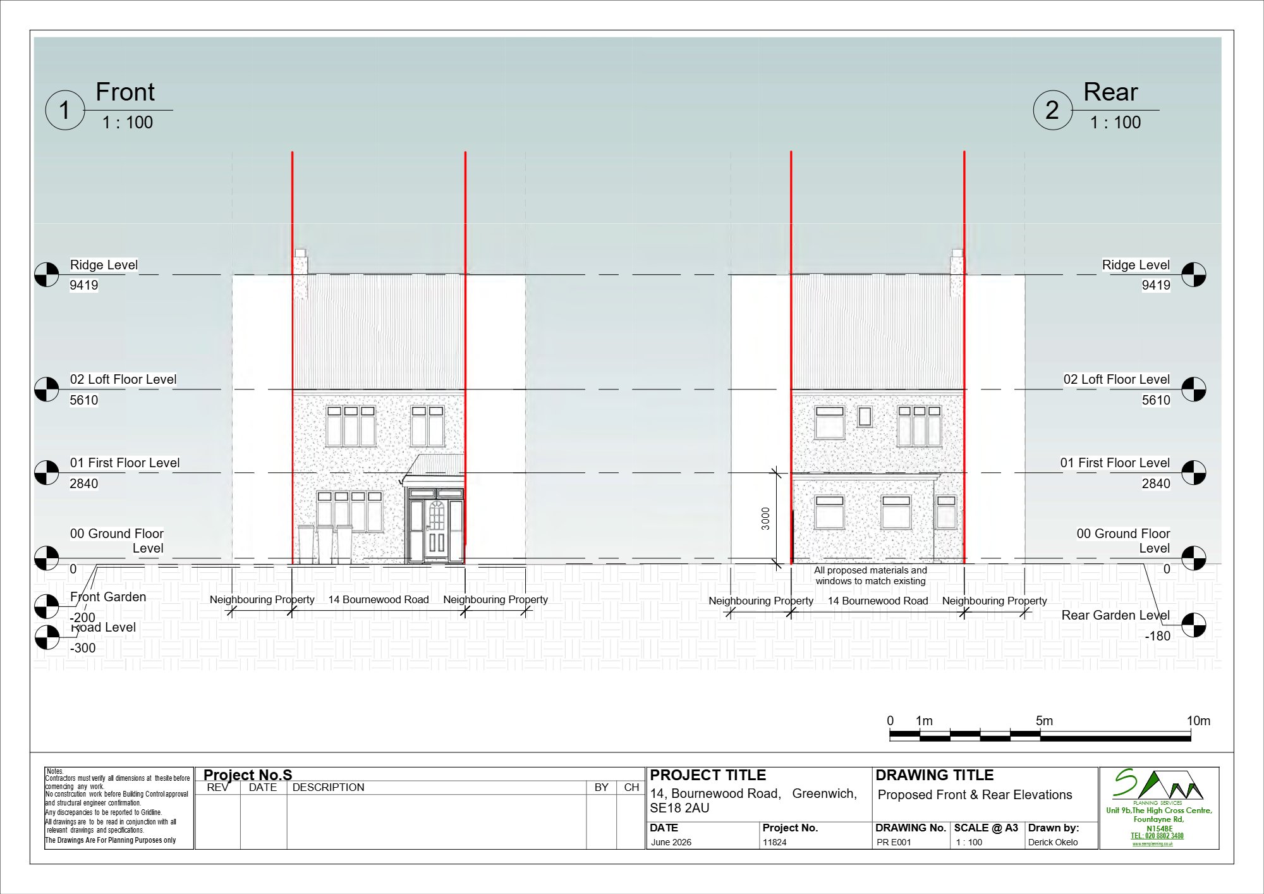This screenshot has width=1264, height=894.
Task: Click the 'DESCRIPTION' column header
Action: [x=329, y=788]
